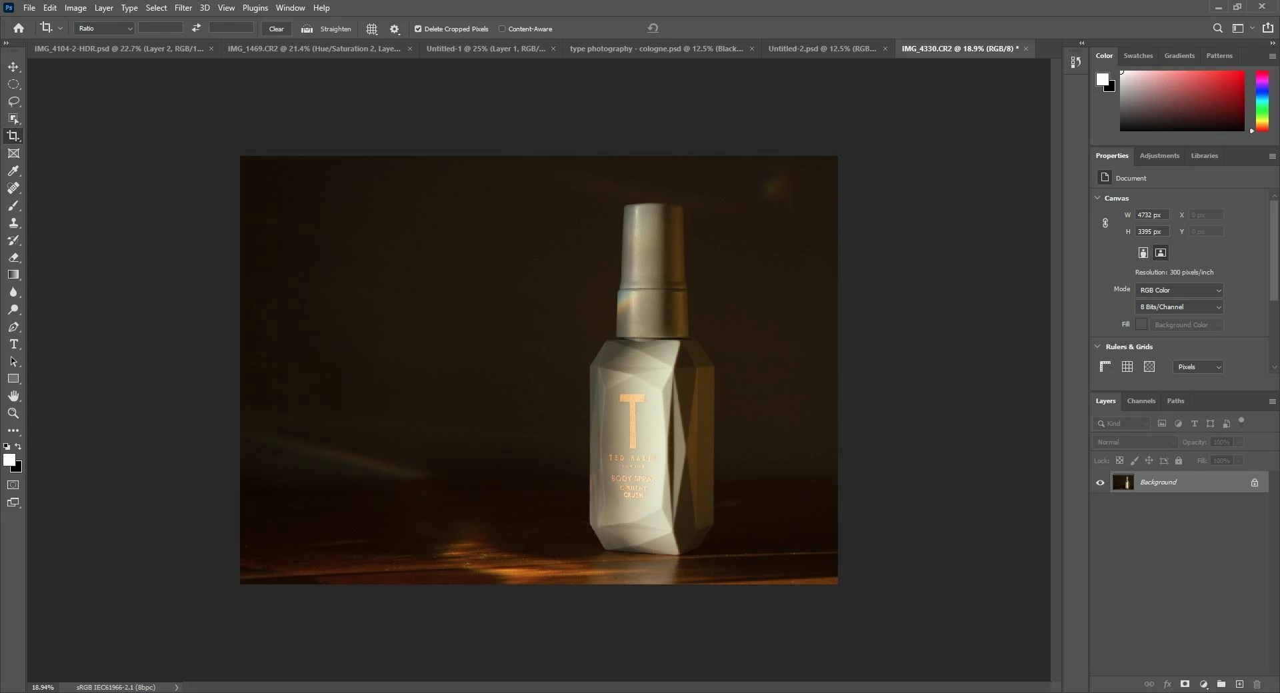Select the Lasso tool
1280x693 pixels.
(13, 102)
